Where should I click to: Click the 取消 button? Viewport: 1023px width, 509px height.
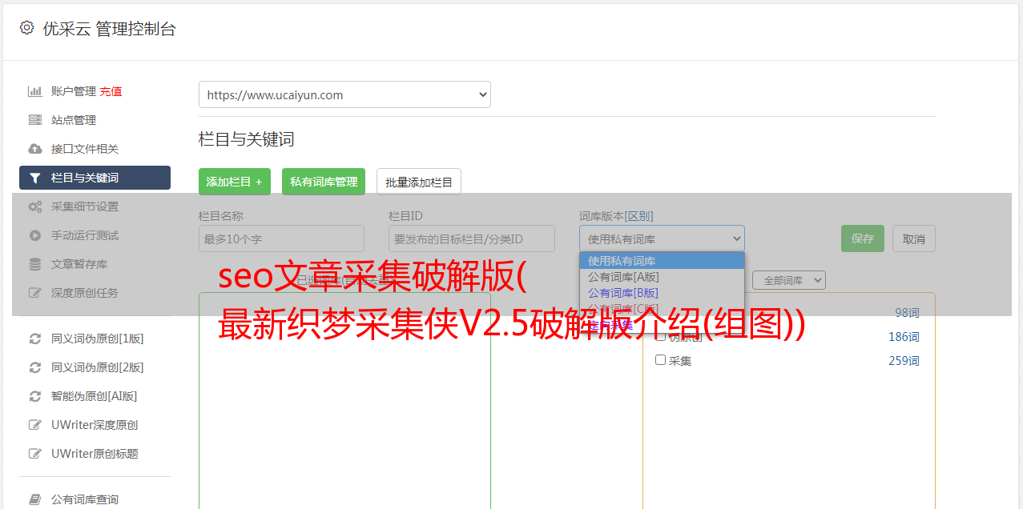click(914, 238)
